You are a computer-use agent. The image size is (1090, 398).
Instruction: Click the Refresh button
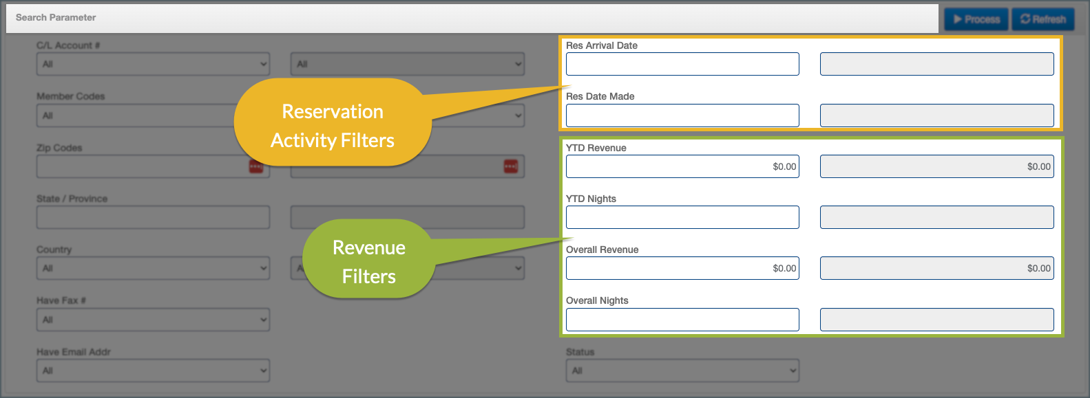pyautogui.click(x=1042, y=19)
